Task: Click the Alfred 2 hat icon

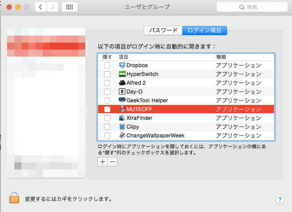Action: 122,83
